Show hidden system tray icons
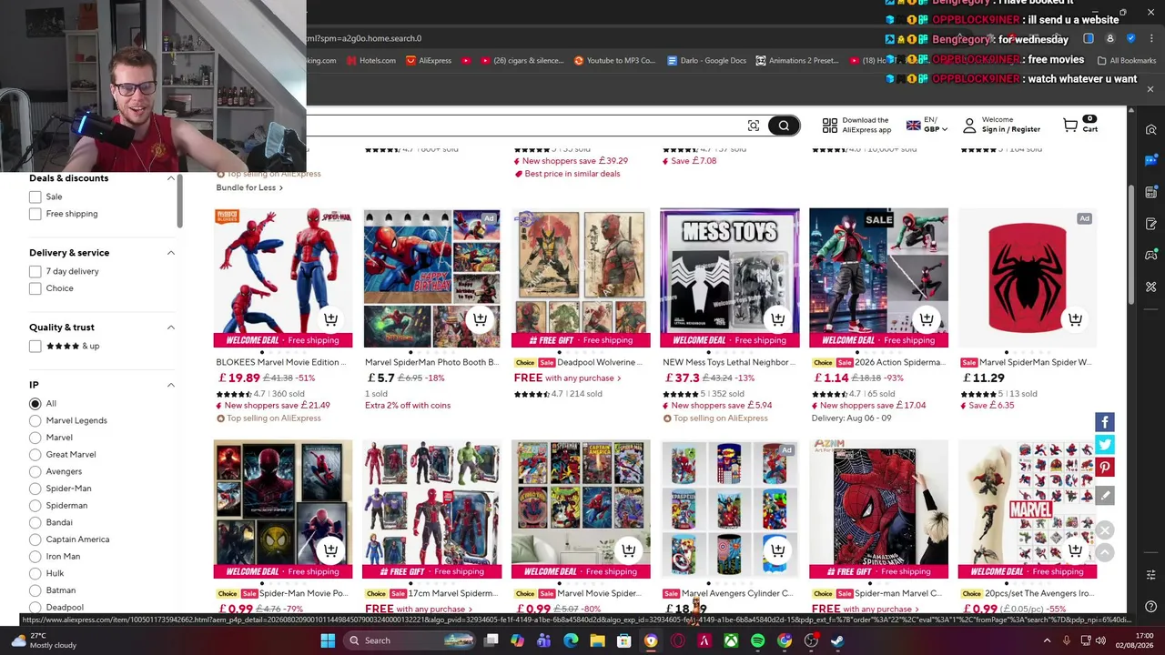1165x655 pixels. click(1047, 640)
